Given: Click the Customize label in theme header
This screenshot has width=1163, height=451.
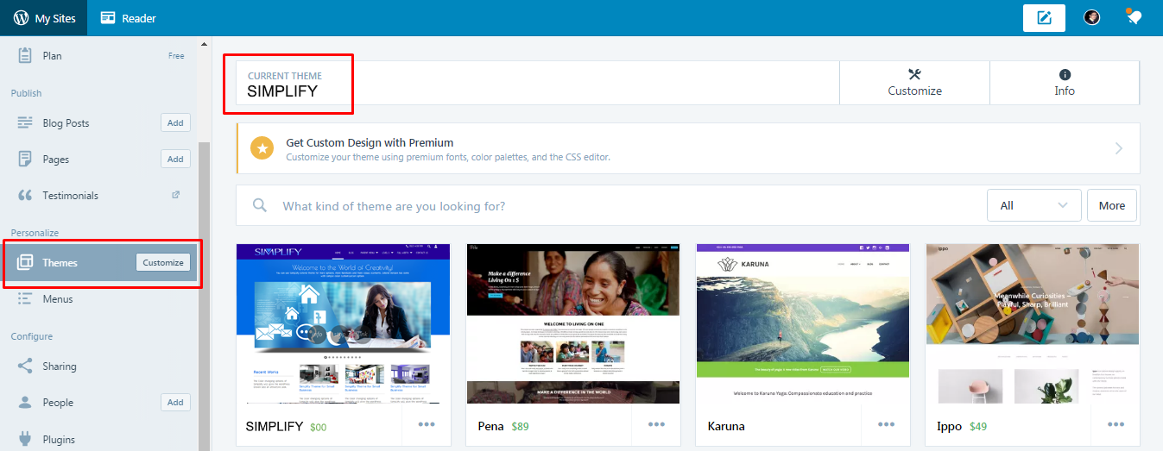Looking at the screenshot, I should [915, 91].
